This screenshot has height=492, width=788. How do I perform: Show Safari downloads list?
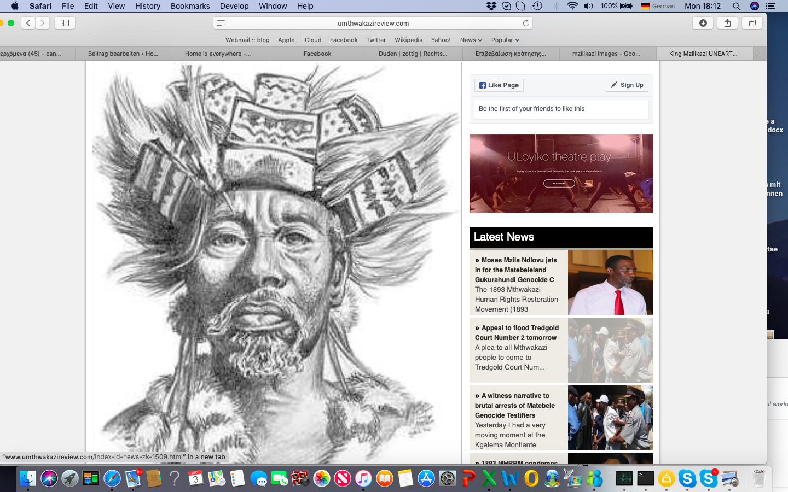pos(703,23)
